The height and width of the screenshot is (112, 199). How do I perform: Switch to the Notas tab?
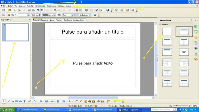coord(52,20)
